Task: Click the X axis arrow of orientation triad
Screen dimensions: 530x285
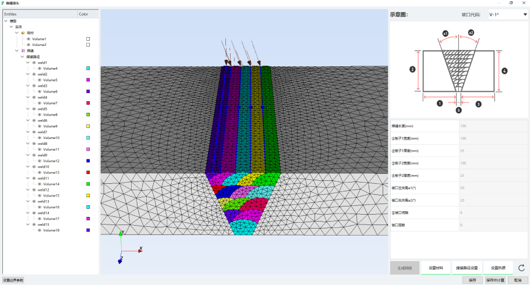Action: (x=140, y=251)
